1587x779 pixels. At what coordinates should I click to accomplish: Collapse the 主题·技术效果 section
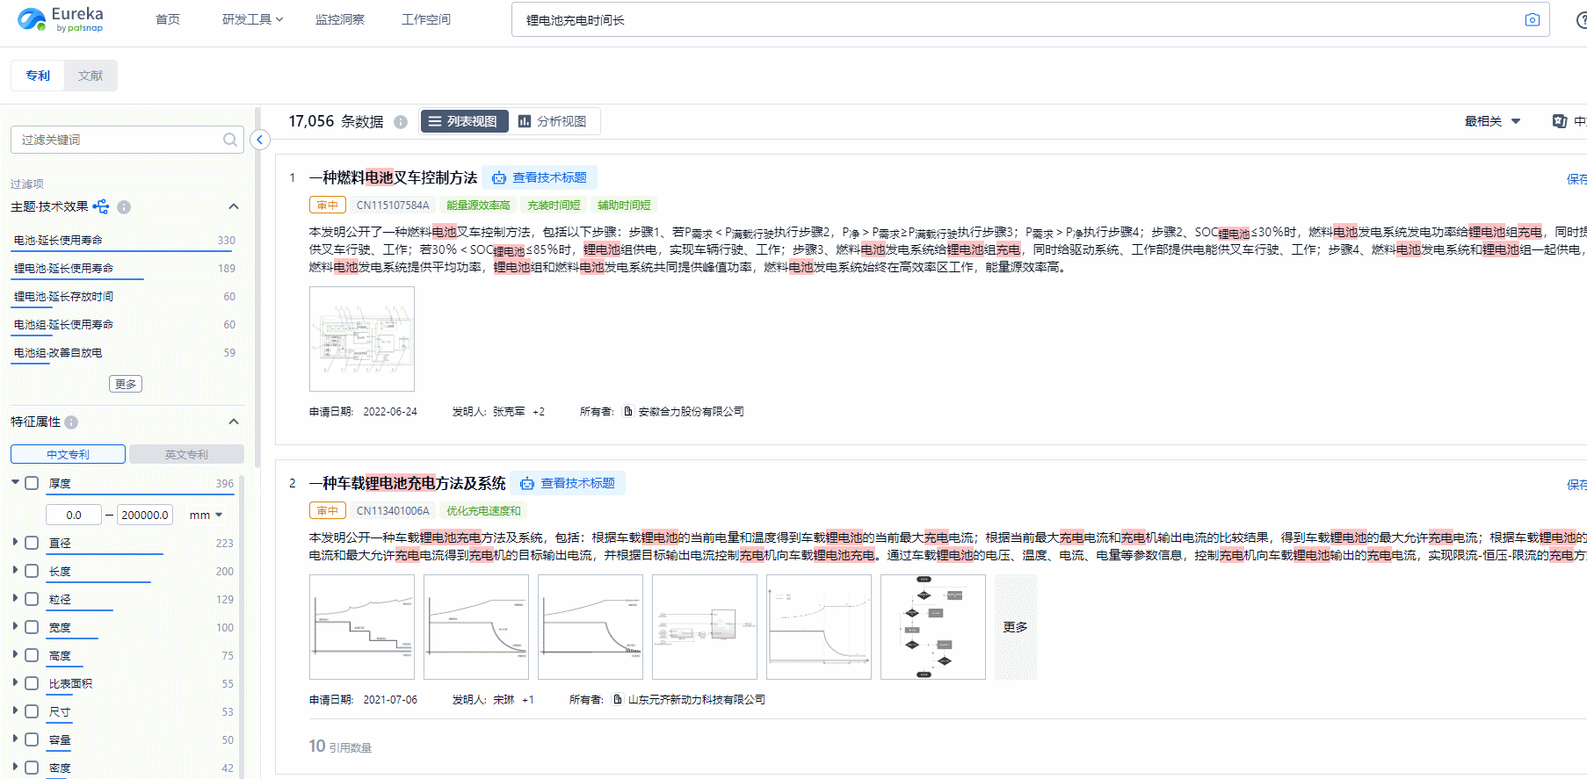pos(234,206)
